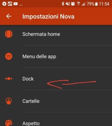Tap the back arrow in header

point(9,16)
